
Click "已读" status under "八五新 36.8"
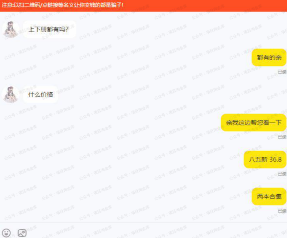(x=282, y=174)
